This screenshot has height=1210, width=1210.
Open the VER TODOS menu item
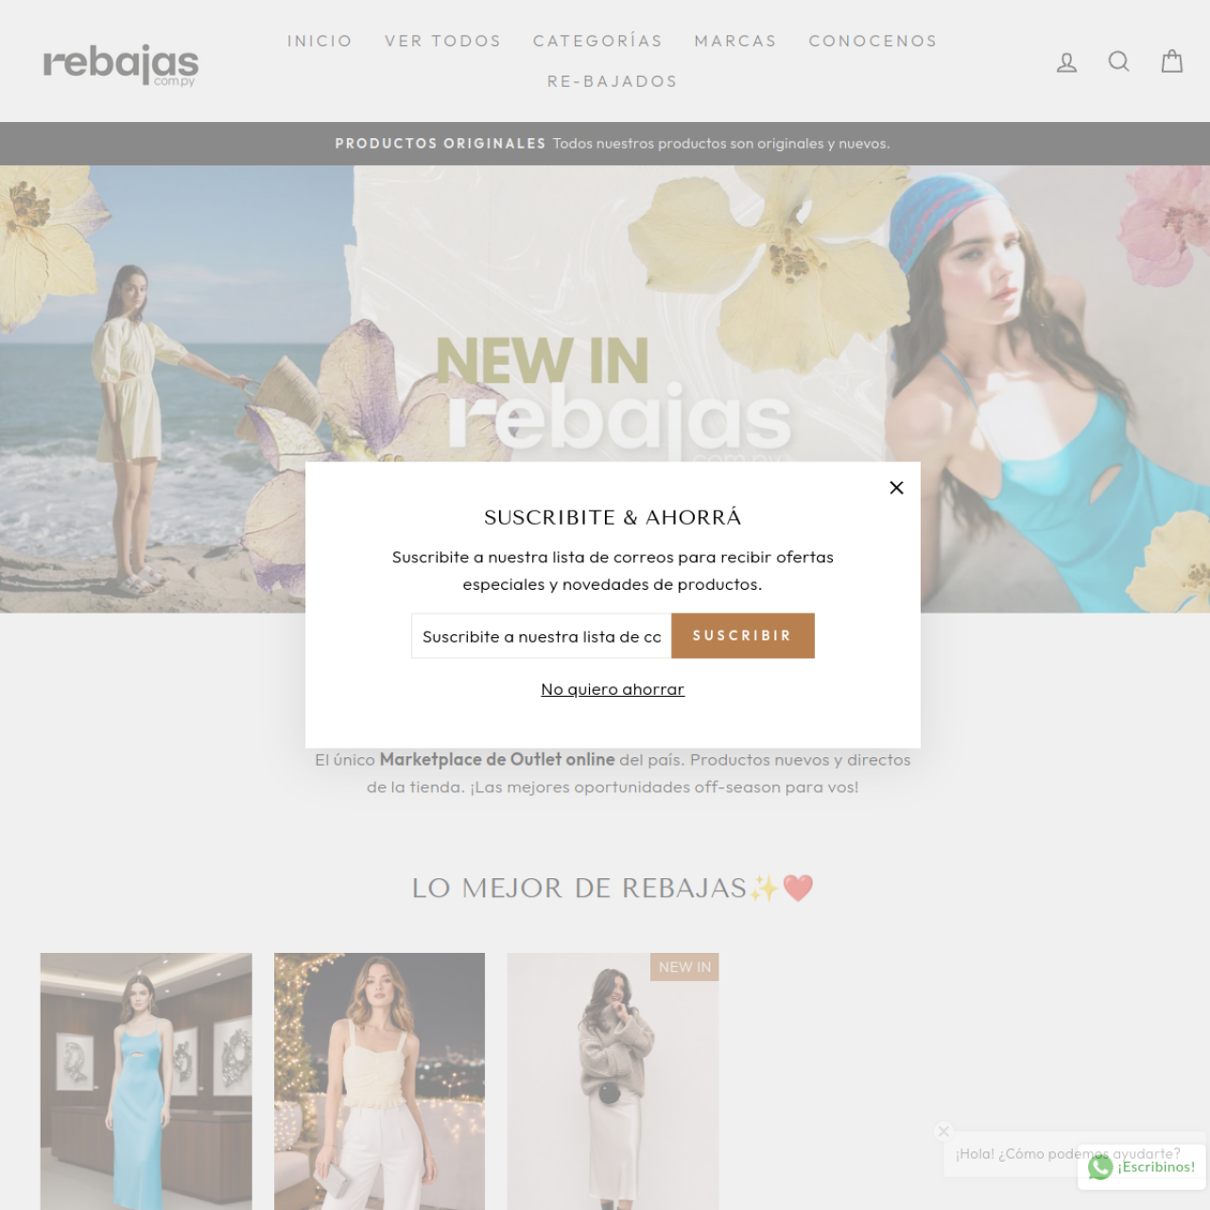point(442,41)
